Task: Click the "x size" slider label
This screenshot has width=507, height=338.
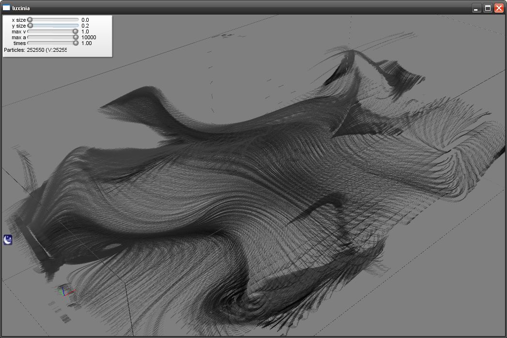Action: click(x=19, y=20)
